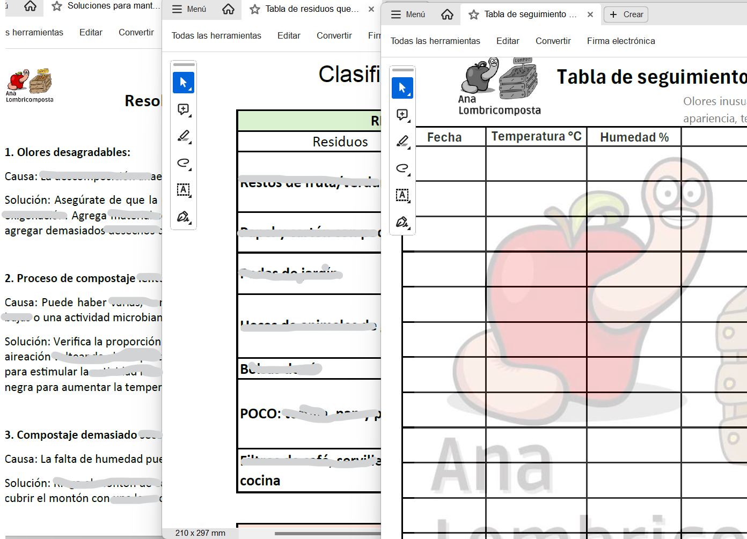Pick the highlighter tool in Tabla de seguimiento window

[x=402, y=142]
